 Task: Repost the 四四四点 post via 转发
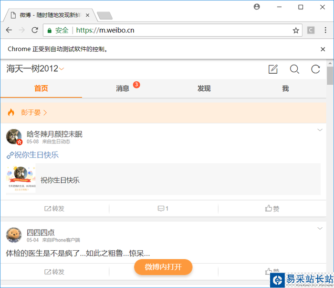point(54,272)
